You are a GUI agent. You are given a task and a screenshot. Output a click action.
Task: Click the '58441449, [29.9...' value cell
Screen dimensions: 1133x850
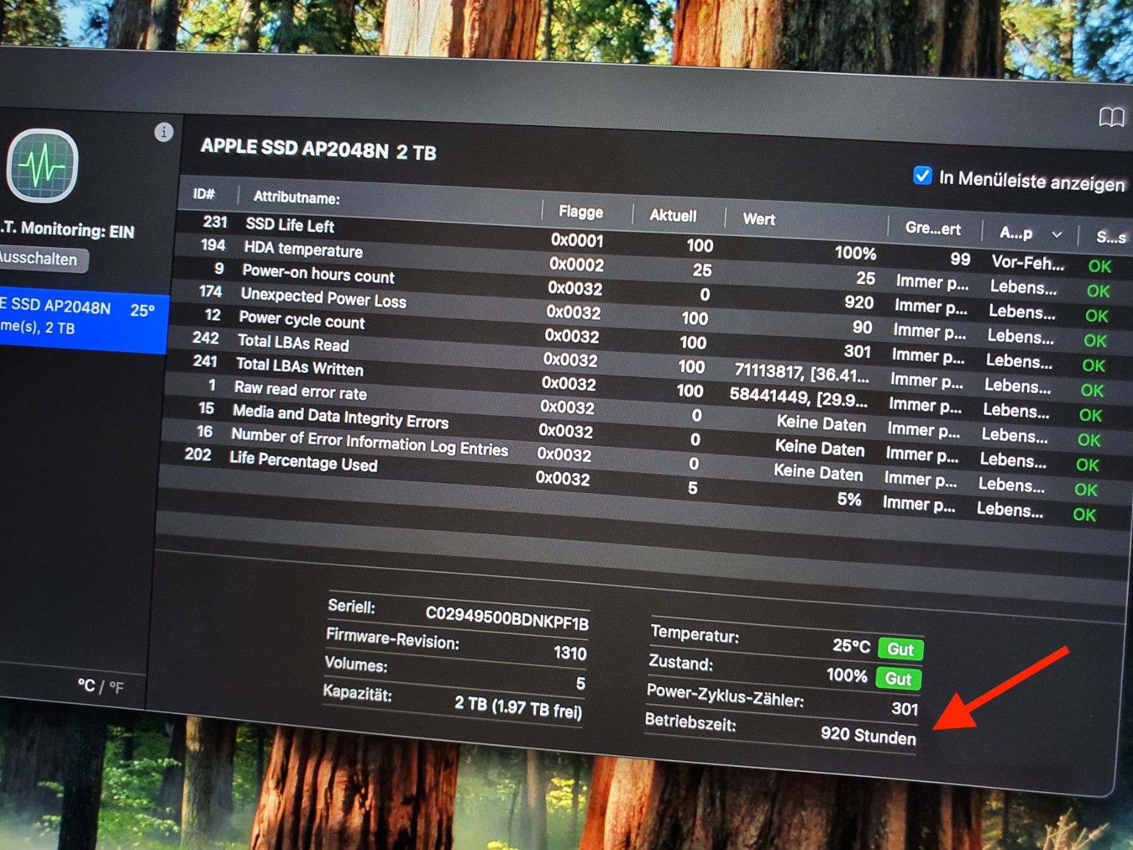tap(798, 397)
